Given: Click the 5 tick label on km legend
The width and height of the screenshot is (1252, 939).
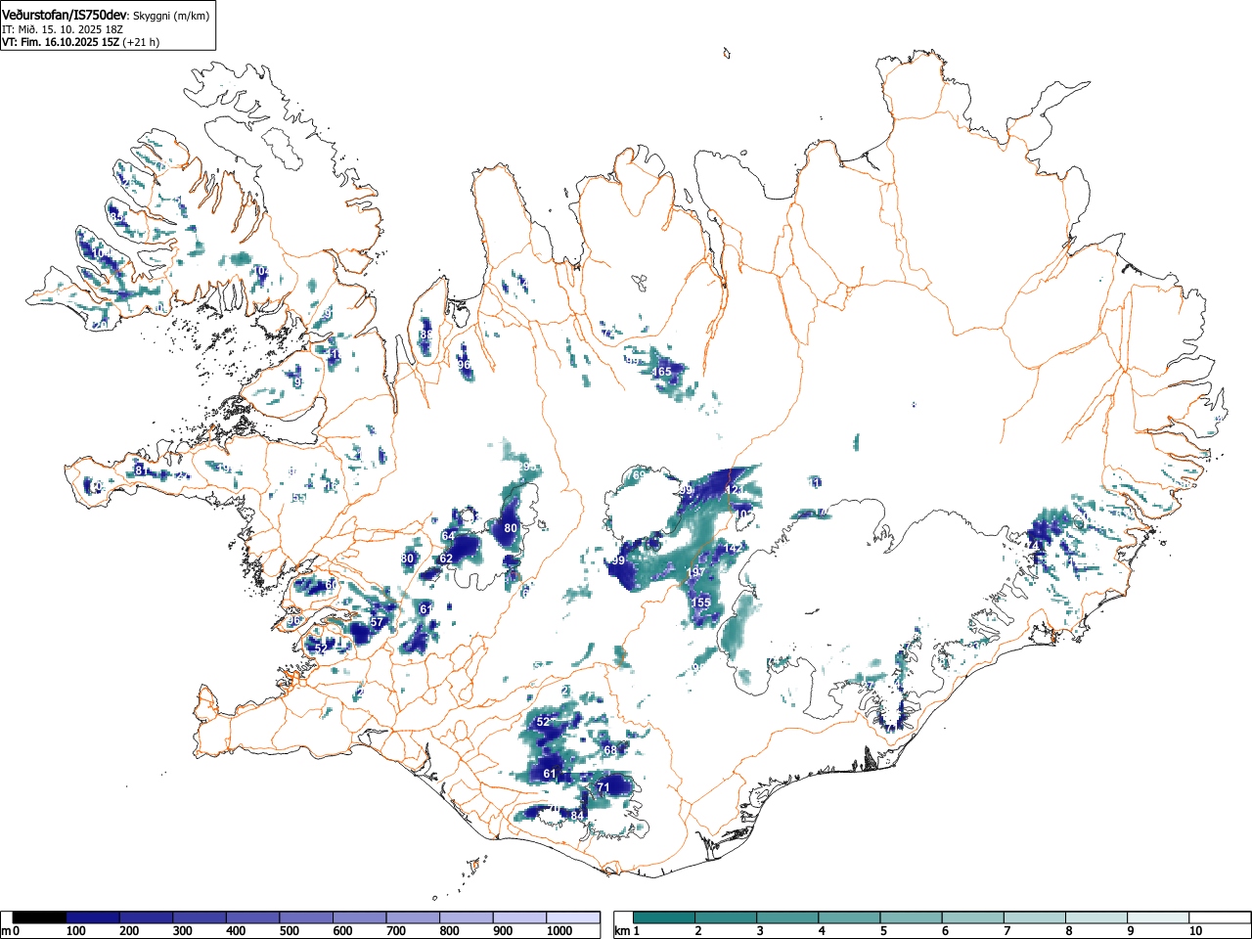Looking at the screenshot, I should (882, 931).
